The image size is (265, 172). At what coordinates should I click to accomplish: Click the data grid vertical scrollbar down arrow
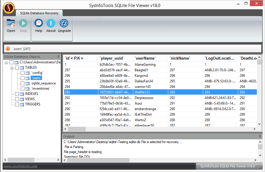[x=259, y=124]
